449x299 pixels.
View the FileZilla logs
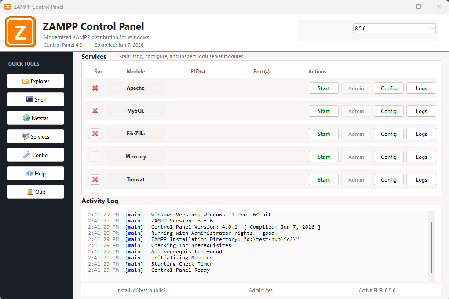click(x=421, y=134)
